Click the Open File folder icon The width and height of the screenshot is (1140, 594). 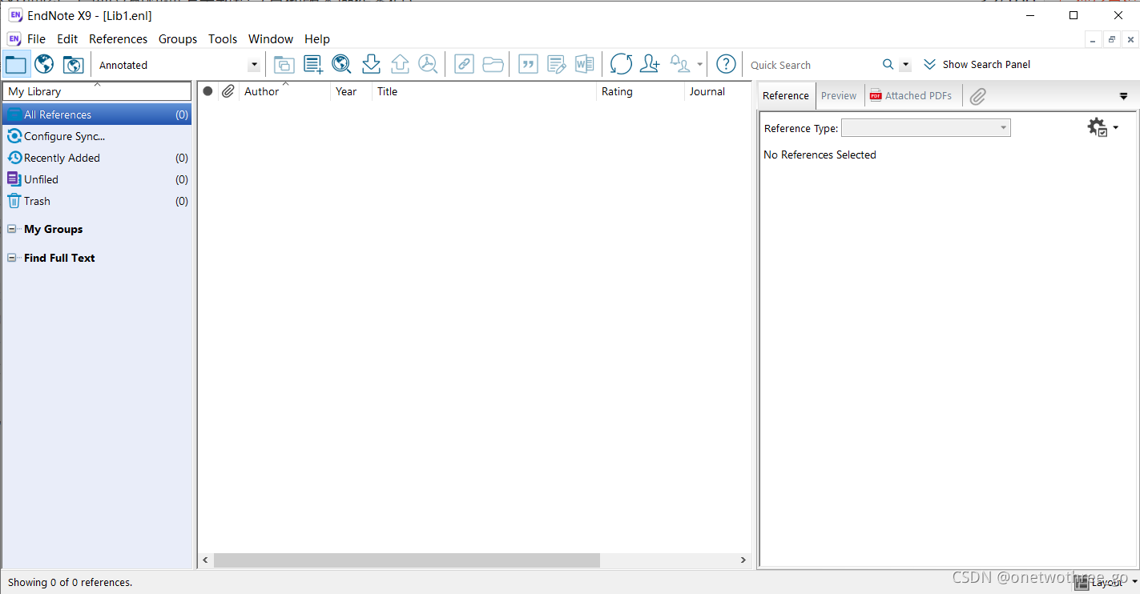click(x=493, y=65)
